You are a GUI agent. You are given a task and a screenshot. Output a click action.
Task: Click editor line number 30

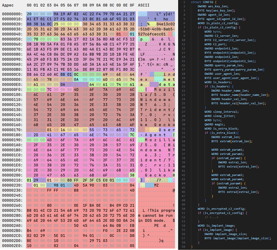point(183,124)
